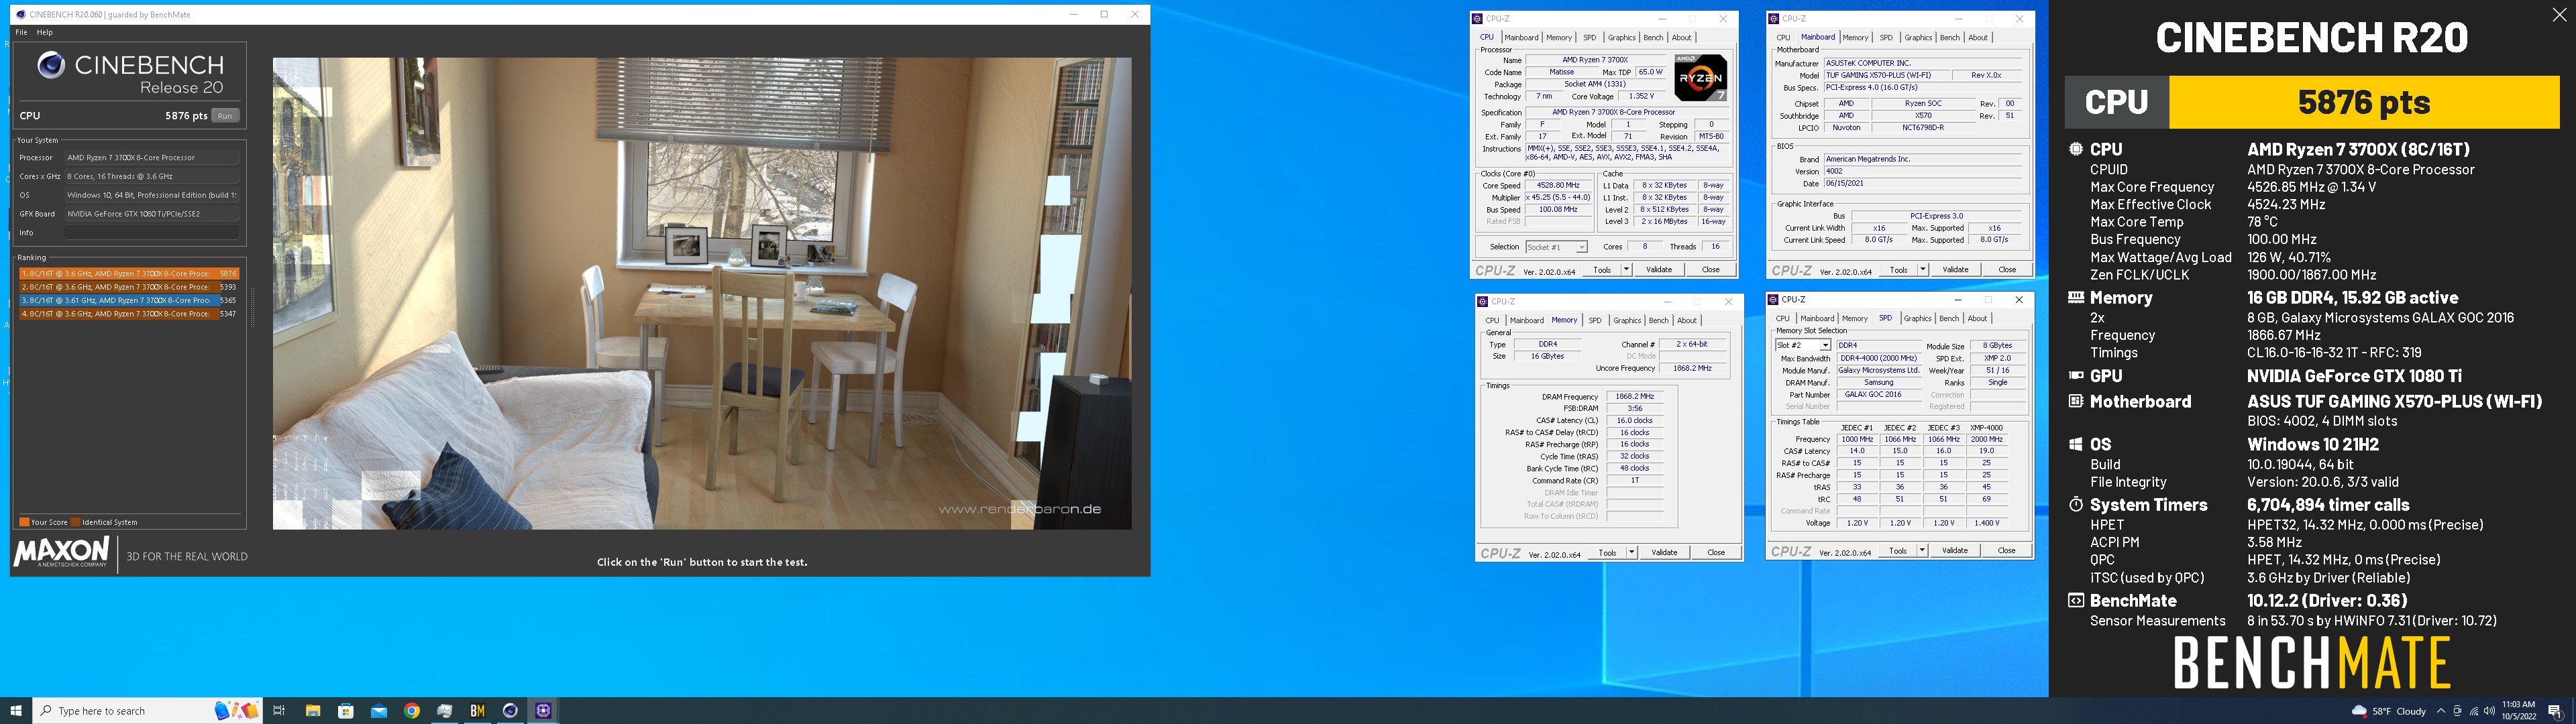Viewport: 2576px width, 724px height.
Task: Open the Windows Start menu
Action: click(x=16, y=711)
